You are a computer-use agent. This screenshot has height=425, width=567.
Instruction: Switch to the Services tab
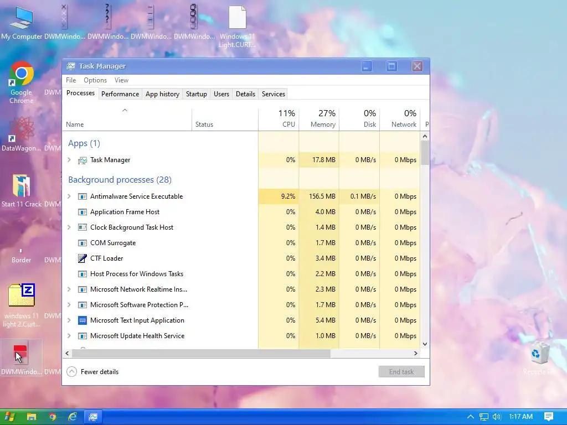click(x=274, y=94)
